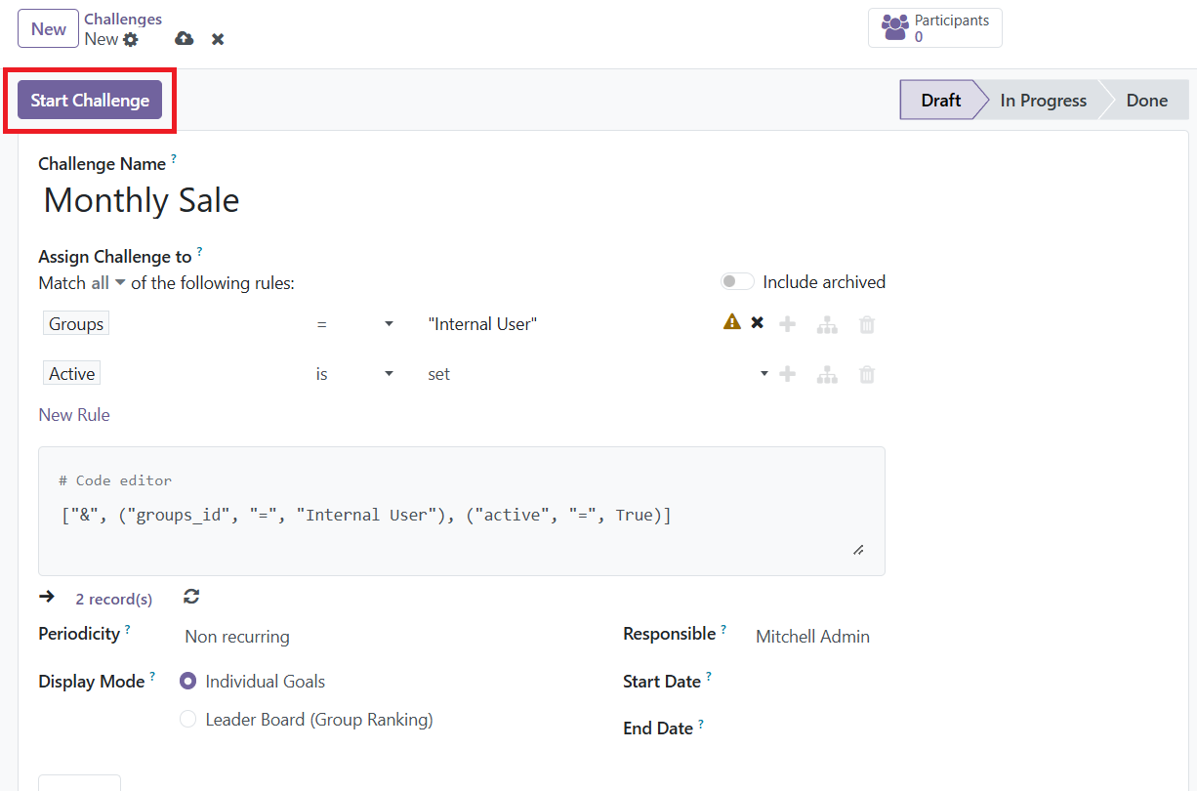Screen dimensions: 1197x791
Task: Show the Display Mode help tooltip
Action: (152, 676)
